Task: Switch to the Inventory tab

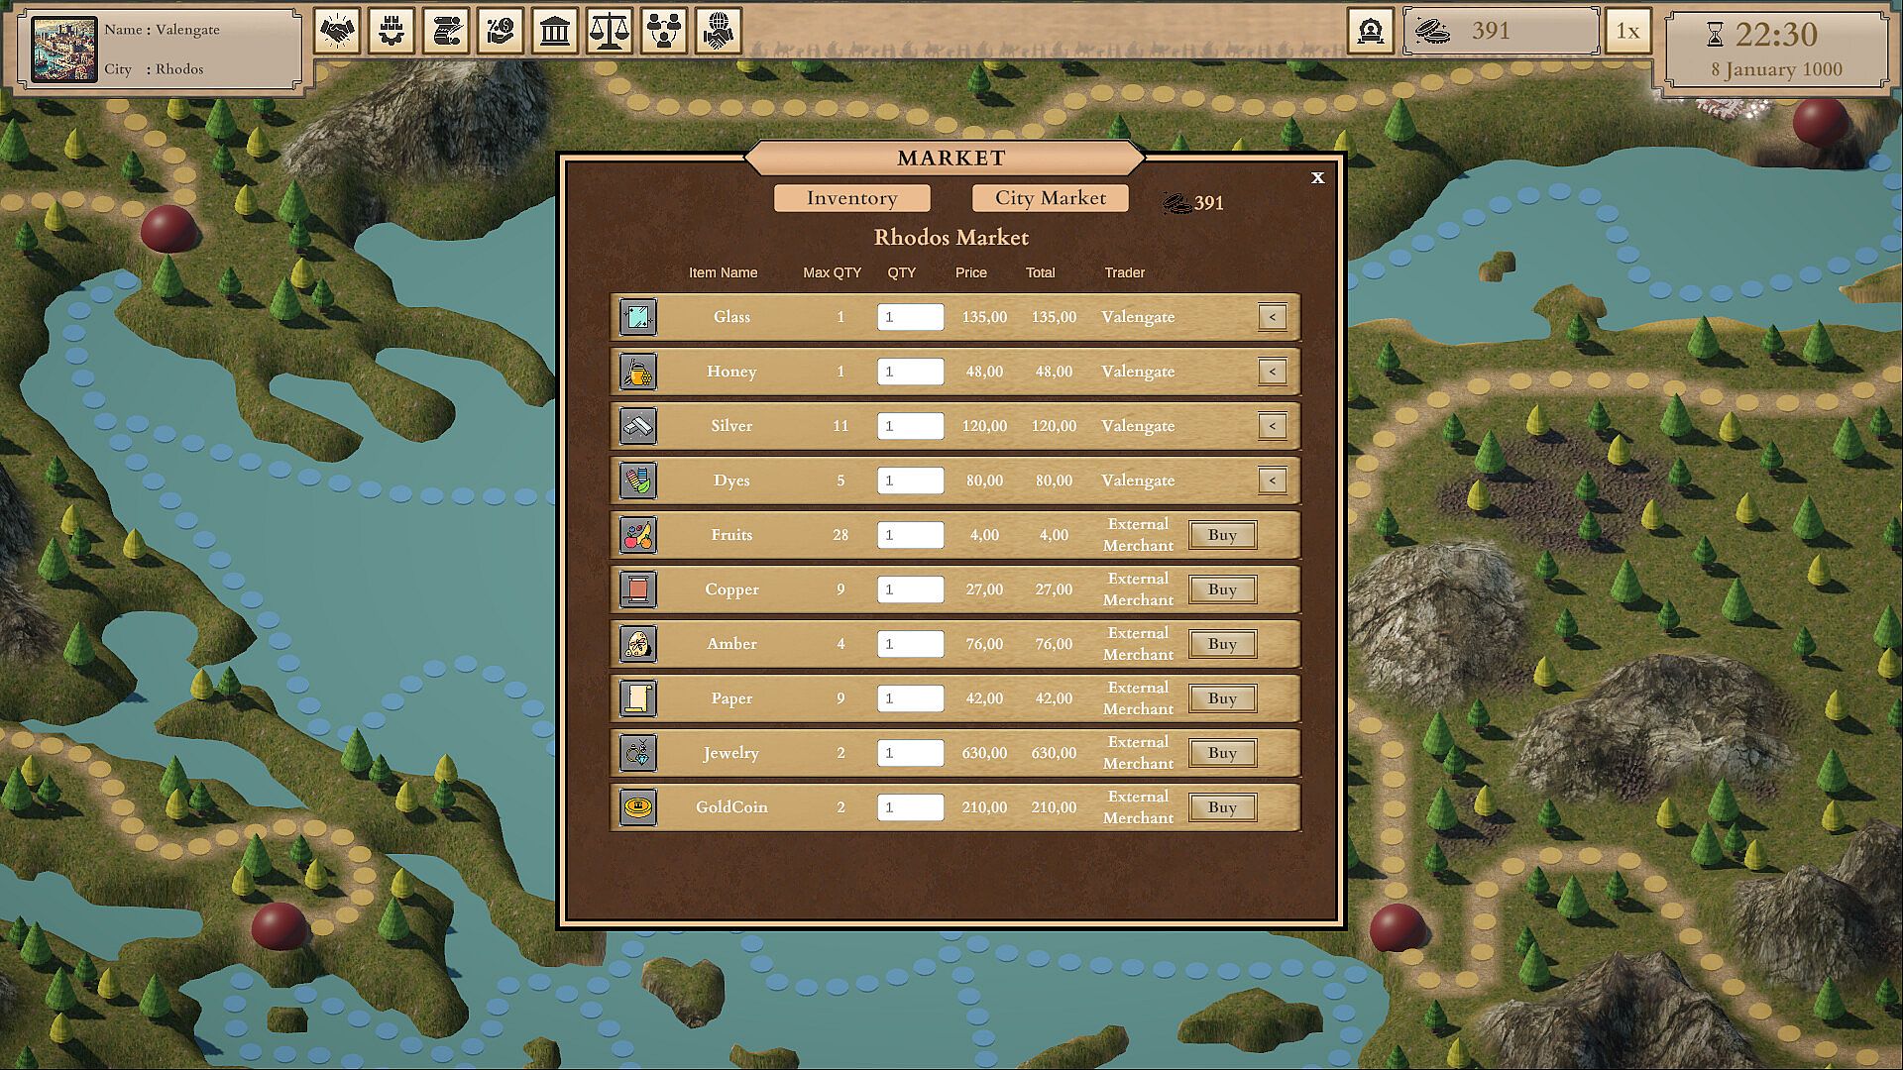Action: coord(851,198)
